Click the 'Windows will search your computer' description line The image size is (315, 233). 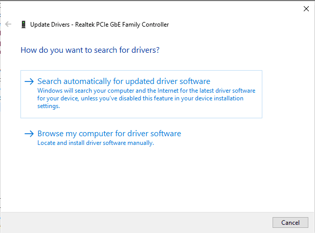click(146, 91)
